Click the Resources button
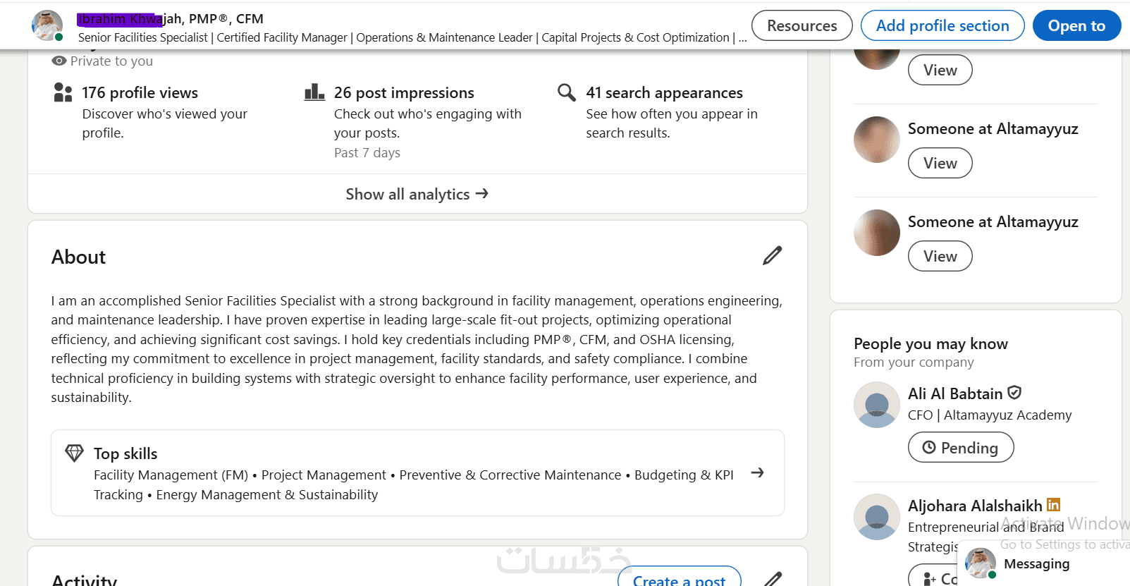Image resolution: width=1130 pixels, height=586 pixels. (x=802, y=26)
